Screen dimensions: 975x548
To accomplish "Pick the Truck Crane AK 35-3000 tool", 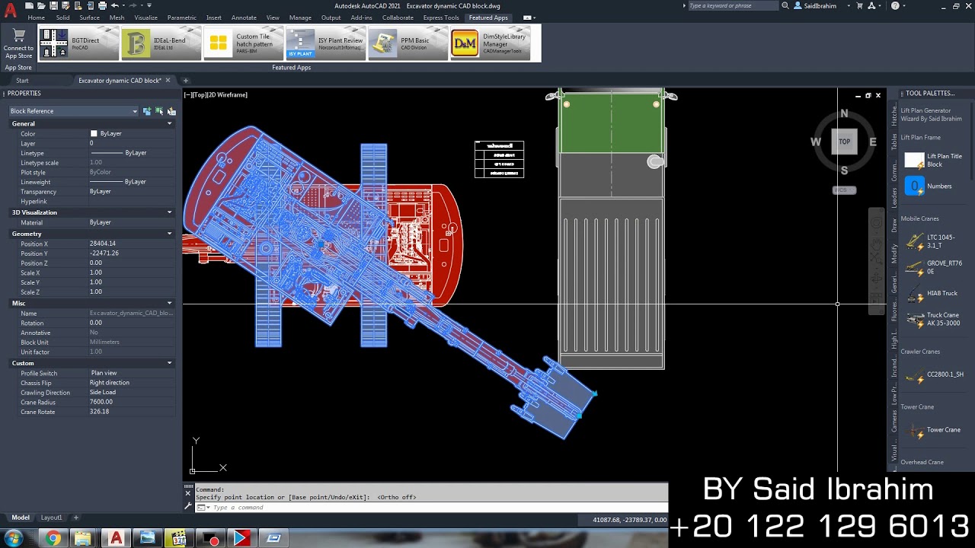I will 934,319.
